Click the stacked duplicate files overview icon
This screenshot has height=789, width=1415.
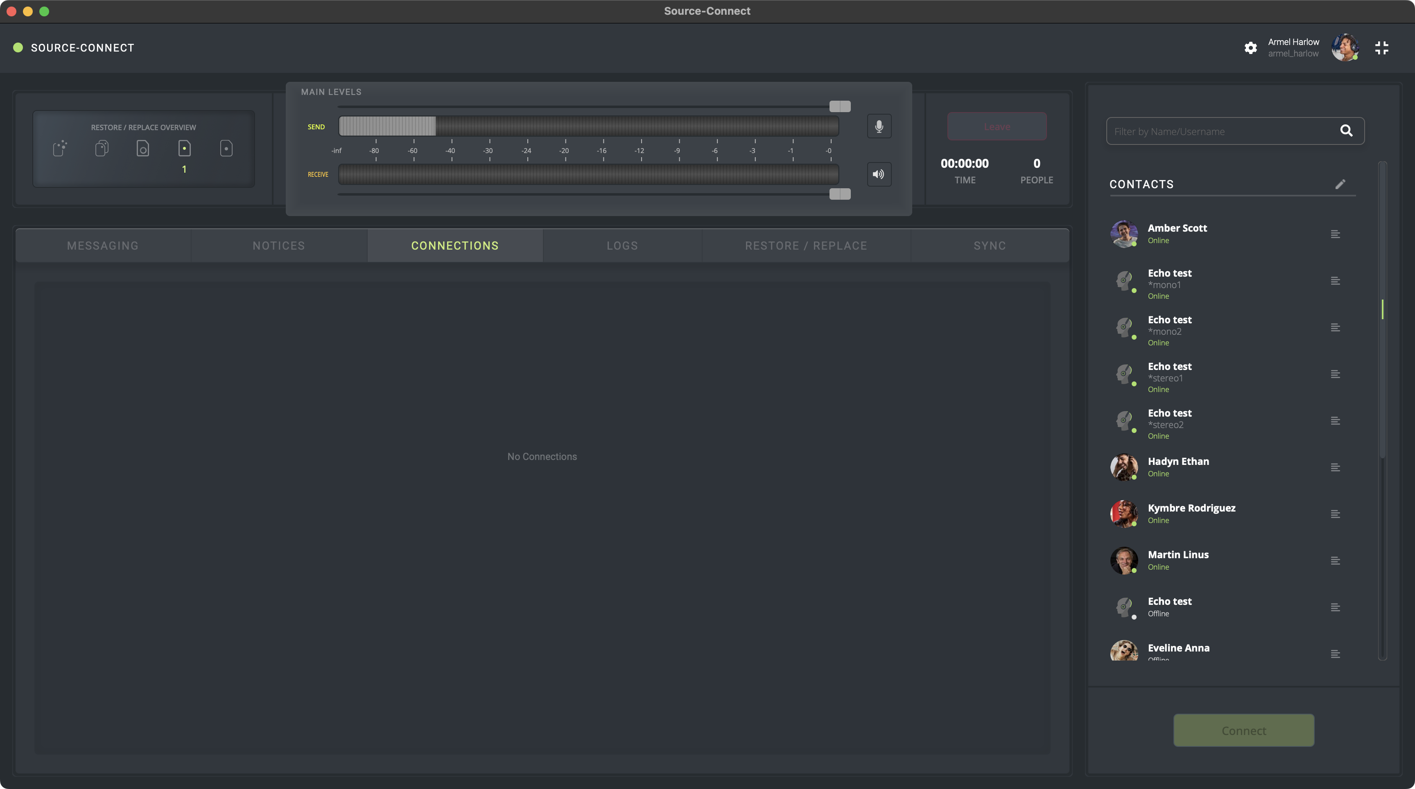point(102,148)
